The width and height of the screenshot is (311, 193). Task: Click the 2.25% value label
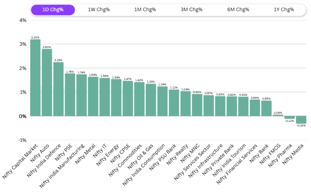pyautogui.click(x=59, y=60)
